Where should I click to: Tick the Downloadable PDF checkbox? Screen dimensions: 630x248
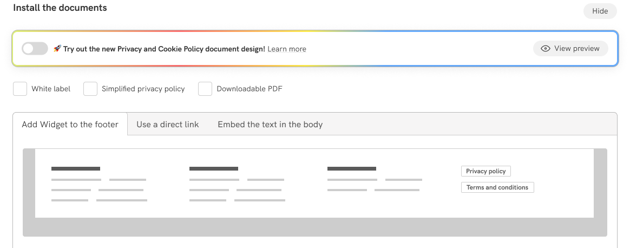205,89
